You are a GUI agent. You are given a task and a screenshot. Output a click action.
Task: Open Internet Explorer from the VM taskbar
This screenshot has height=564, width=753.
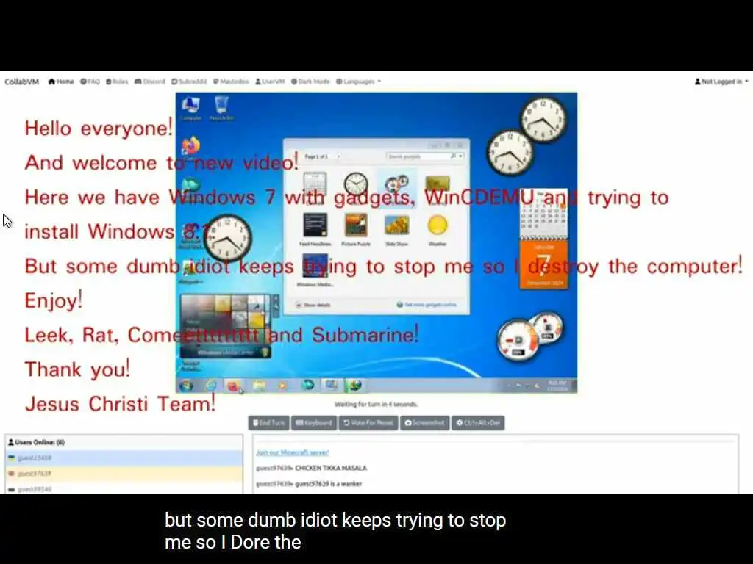[211, 386]
